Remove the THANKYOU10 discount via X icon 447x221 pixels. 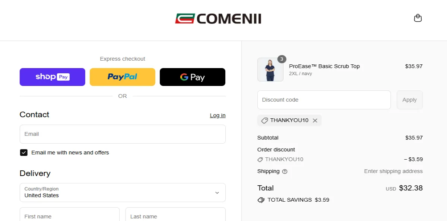315,120
